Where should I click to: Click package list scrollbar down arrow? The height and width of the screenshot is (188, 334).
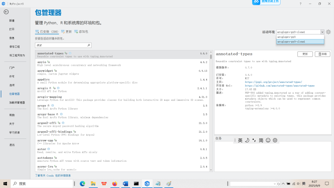tap(211, 170)
